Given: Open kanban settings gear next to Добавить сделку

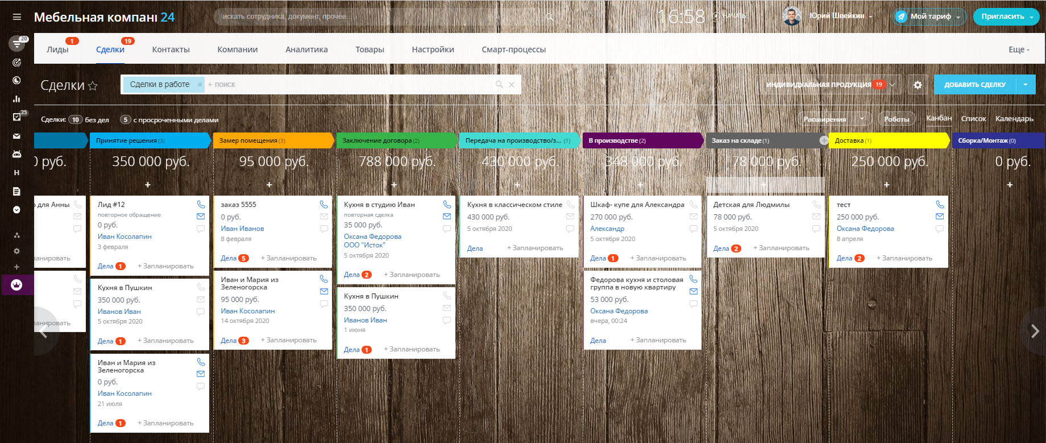Looking at the screenshot, I should [918, 85].
